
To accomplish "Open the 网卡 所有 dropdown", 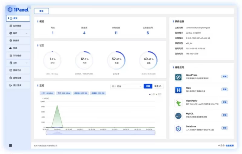I will click(x=126, y=86).
